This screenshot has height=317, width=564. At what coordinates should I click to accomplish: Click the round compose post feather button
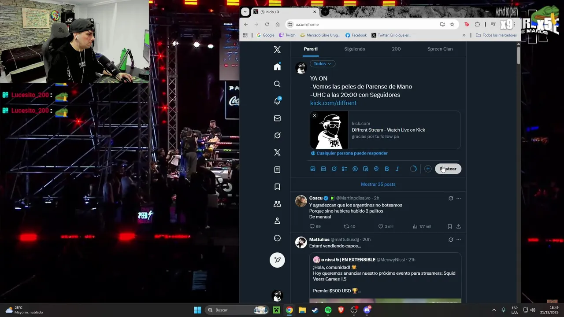coord(277,260)
